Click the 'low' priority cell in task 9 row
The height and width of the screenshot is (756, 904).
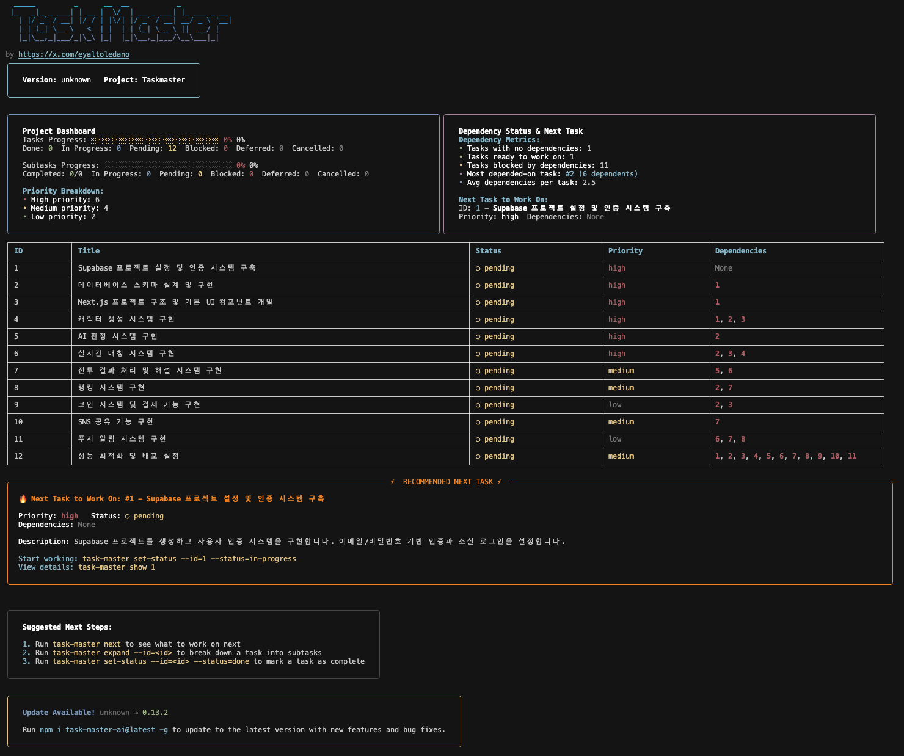click(x=615, y=405)
